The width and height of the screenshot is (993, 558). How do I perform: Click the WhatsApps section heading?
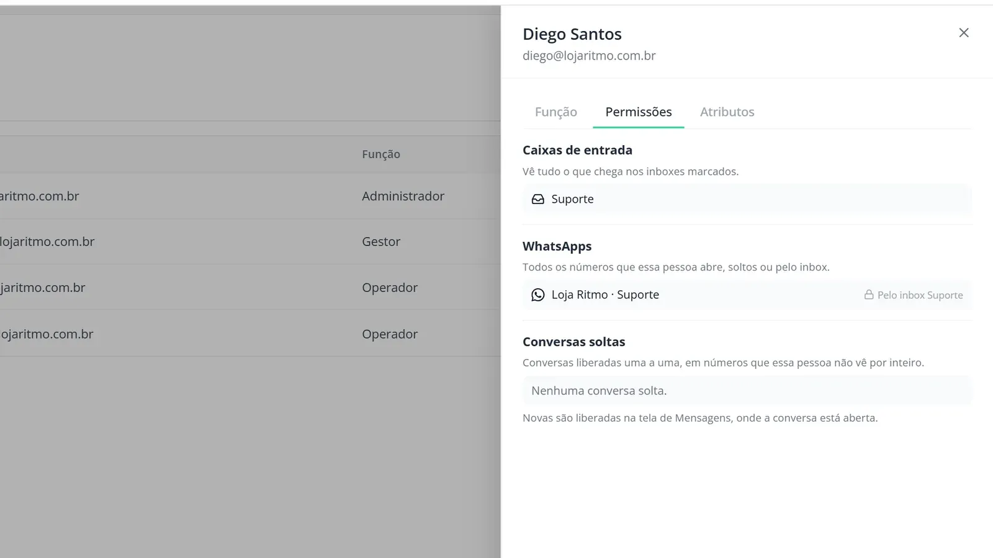[557, 246]
